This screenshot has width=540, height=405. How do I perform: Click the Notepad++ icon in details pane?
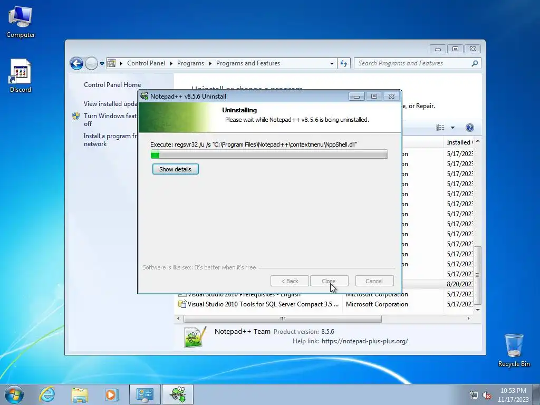[195, 337]
